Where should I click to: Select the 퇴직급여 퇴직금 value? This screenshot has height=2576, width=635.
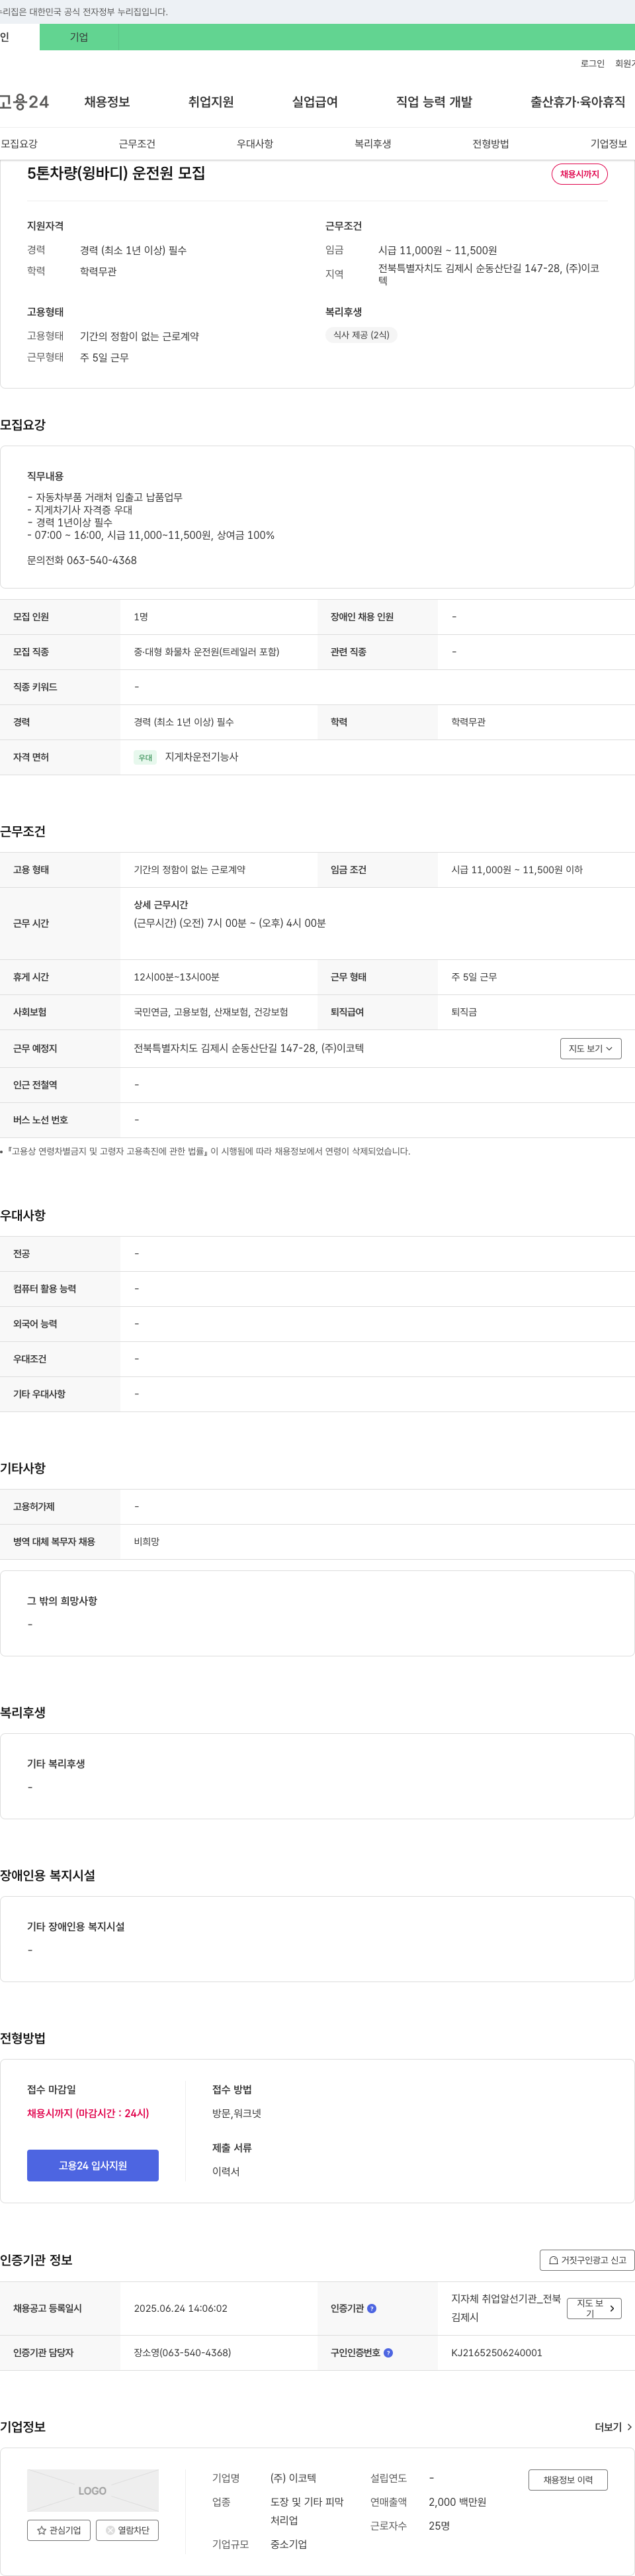463,1012
